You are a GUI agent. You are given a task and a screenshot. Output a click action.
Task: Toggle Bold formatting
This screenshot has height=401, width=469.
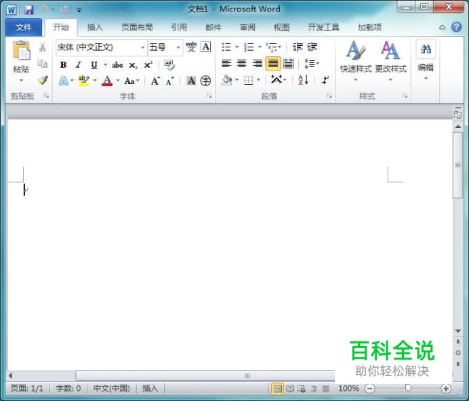tap(63, 65)
